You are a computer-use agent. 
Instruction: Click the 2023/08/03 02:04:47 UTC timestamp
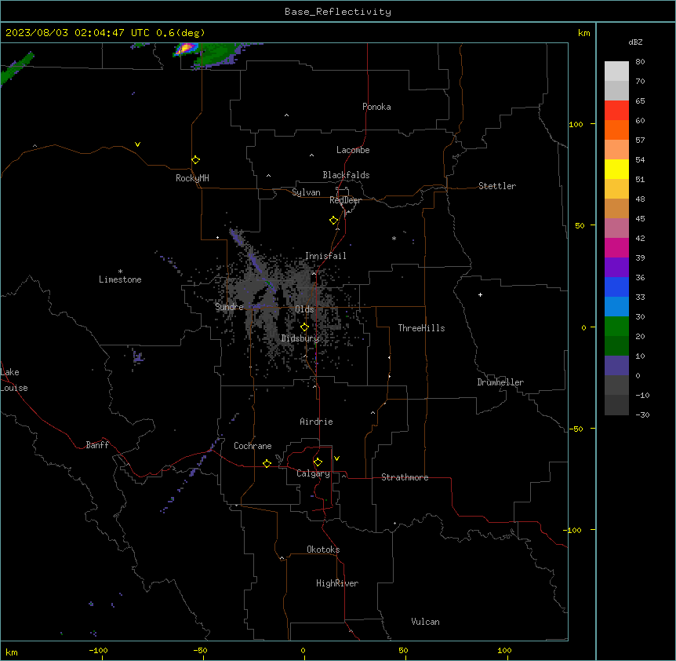[78, 33]
